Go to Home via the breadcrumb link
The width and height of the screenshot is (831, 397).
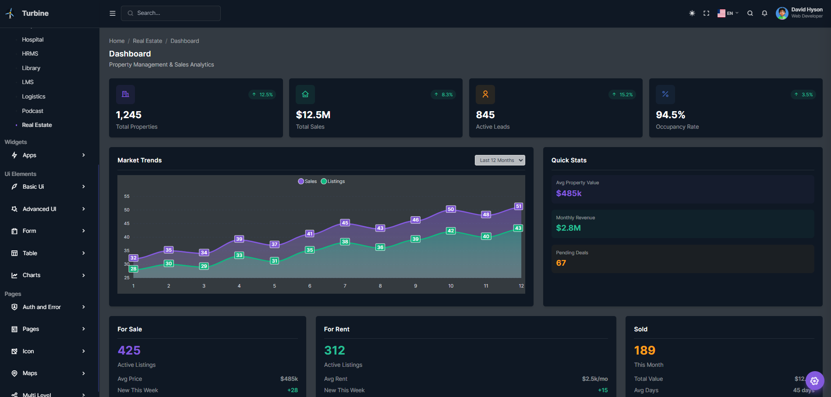[x=117, y=41]
